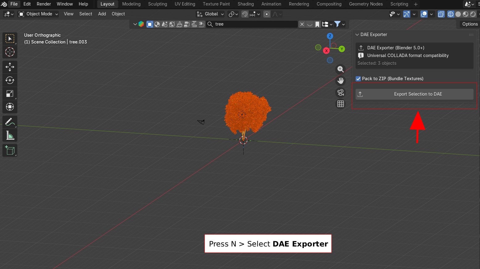Screen dimensions: 480x269
Task: Toggle the show gizmo button
Action: tap(407, 14)
